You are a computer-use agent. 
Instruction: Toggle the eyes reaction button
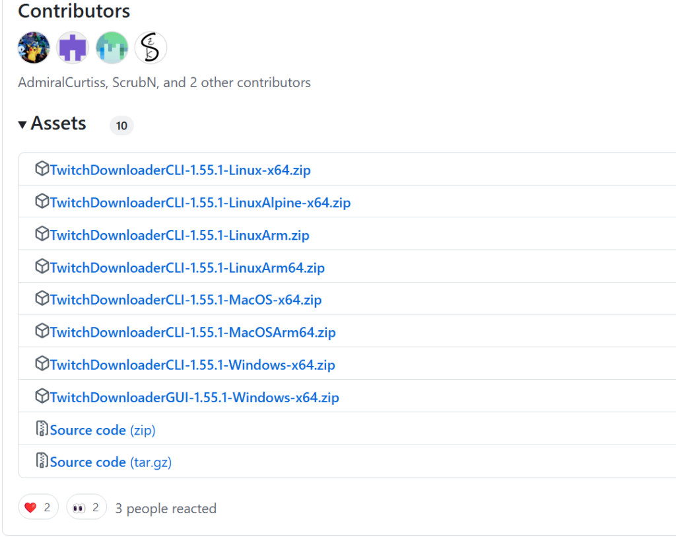[x=86, y=507]
